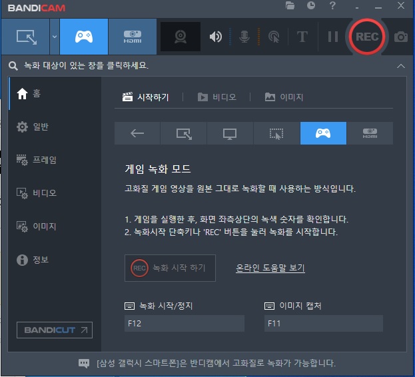Screen dimensions: 415x377
Task: Start recording with the big REC button
Action: click(367, 37)
